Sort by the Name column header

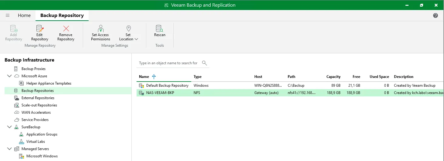pyautogui.click(x=144, y=77)
